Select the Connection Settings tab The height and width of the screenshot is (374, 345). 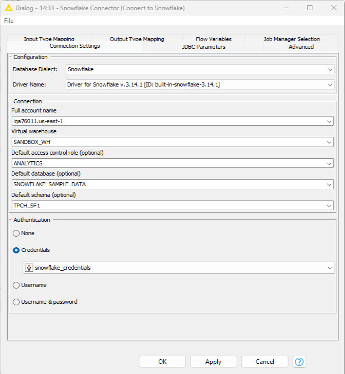tap(75, 46)
